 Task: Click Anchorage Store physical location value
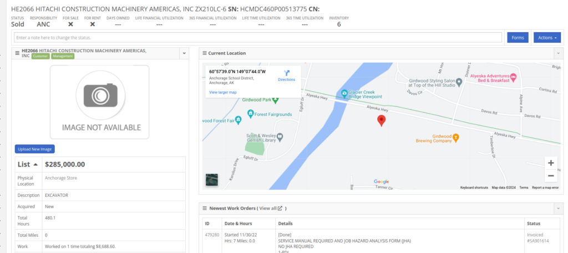(61, 178)
